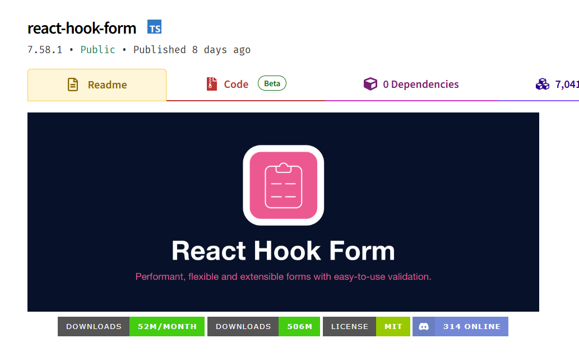The image size is (579, 357).
Task: Open the Code tab
Action: pyautogui.click(x=236, y=83)
